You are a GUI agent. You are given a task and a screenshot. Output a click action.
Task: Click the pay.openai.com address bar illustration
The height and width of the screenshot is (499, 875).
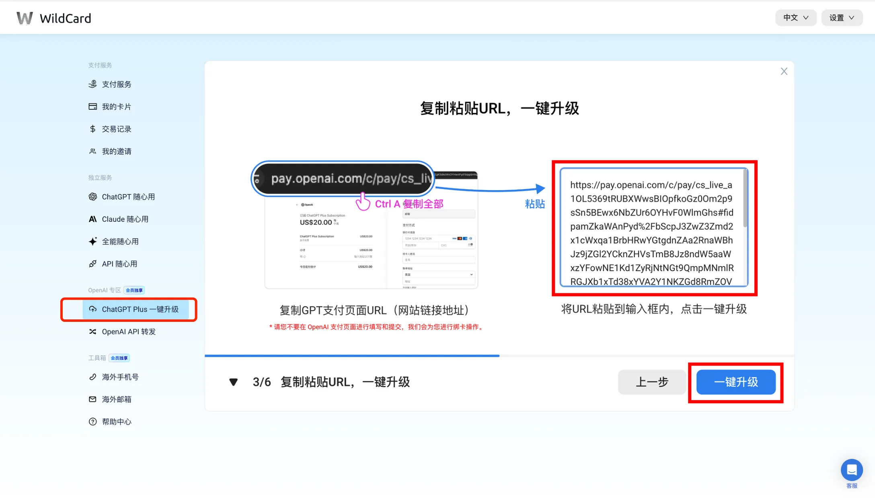(x=343, y=178)
